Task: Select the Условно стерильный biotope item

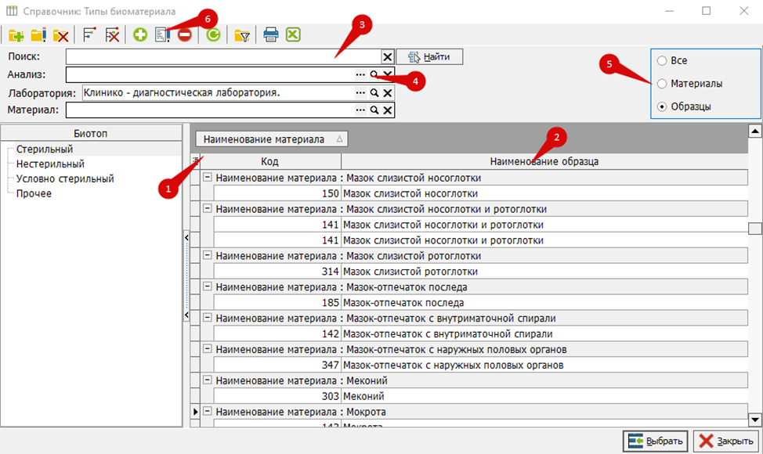Action: (65, 179)
